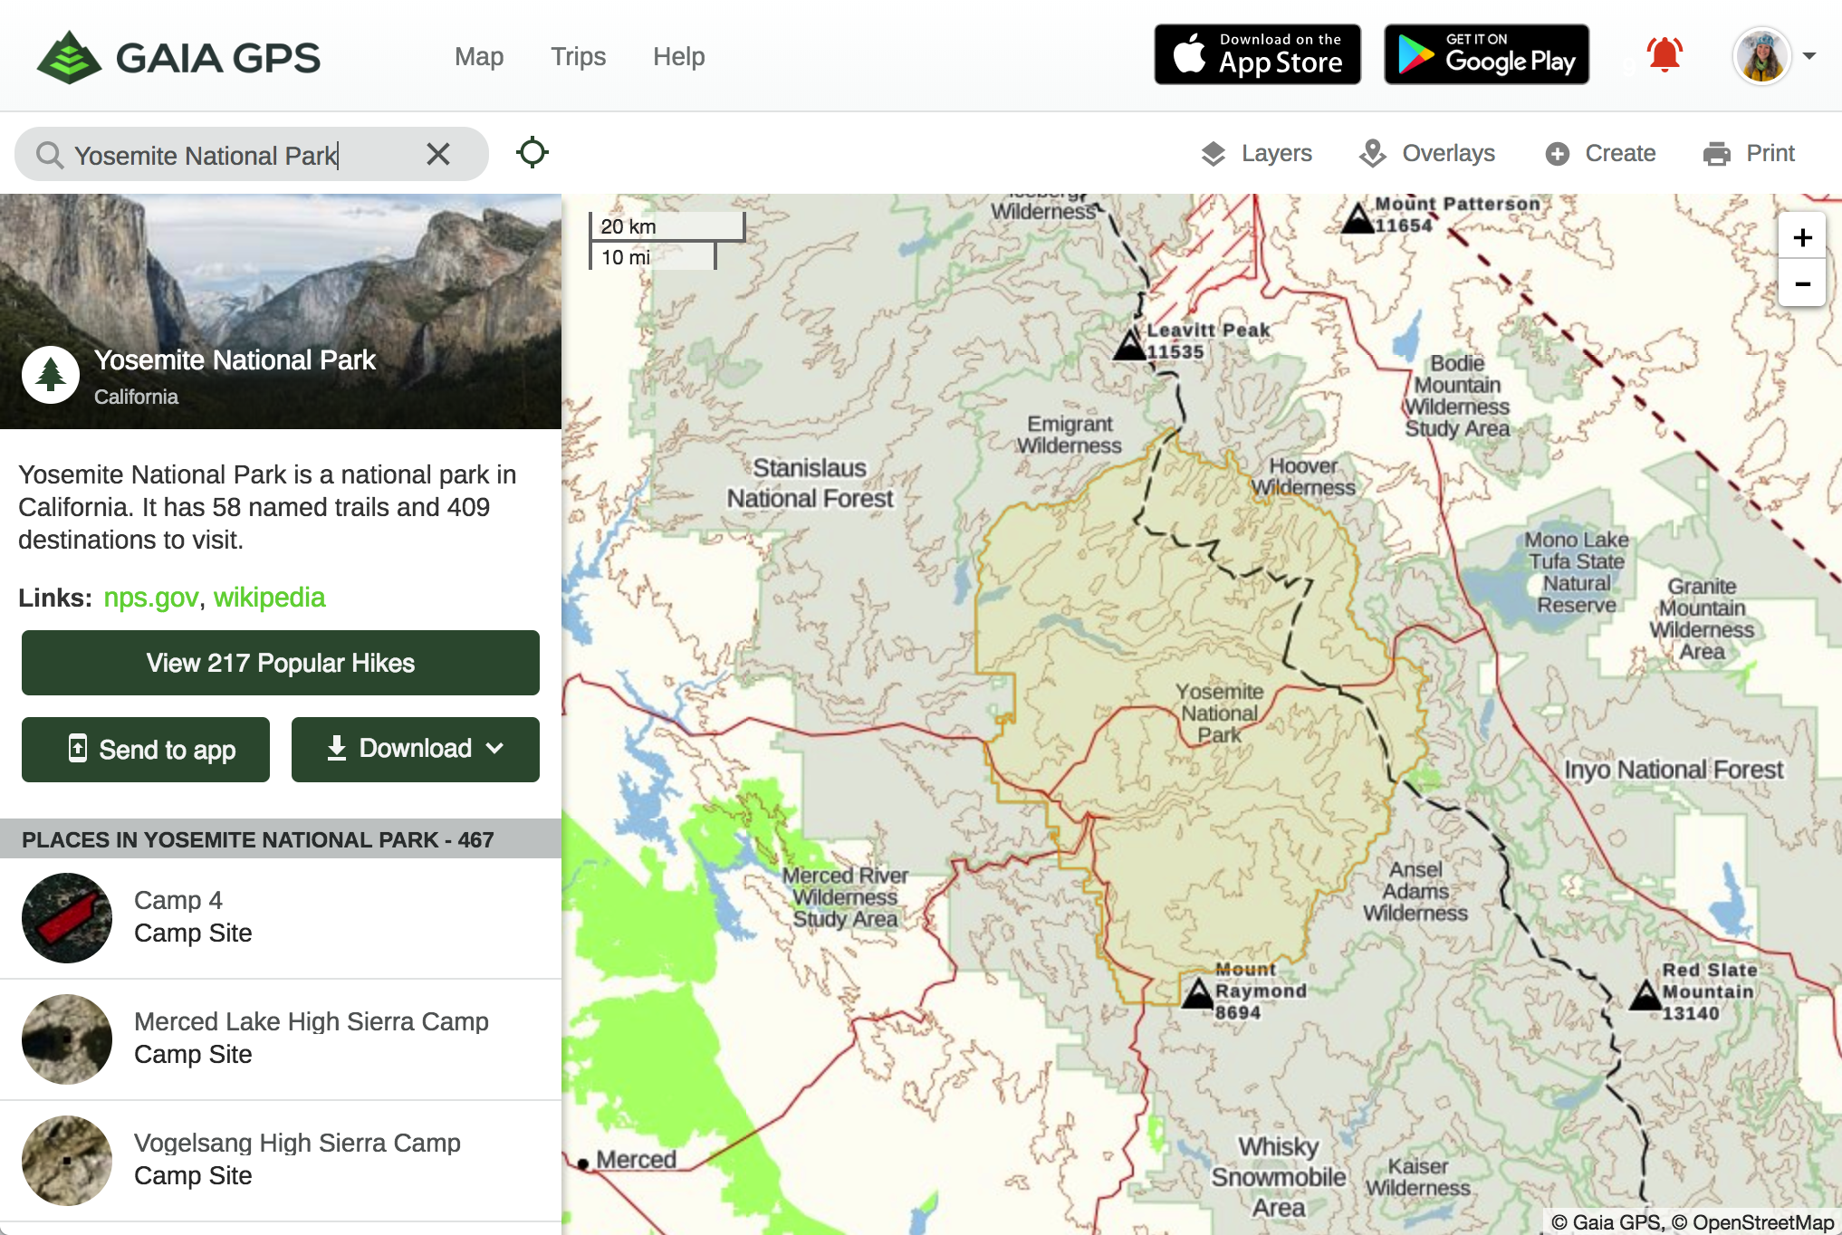Click the Inyo National Forest label

pyautogui.click(x=1674, y=770)
